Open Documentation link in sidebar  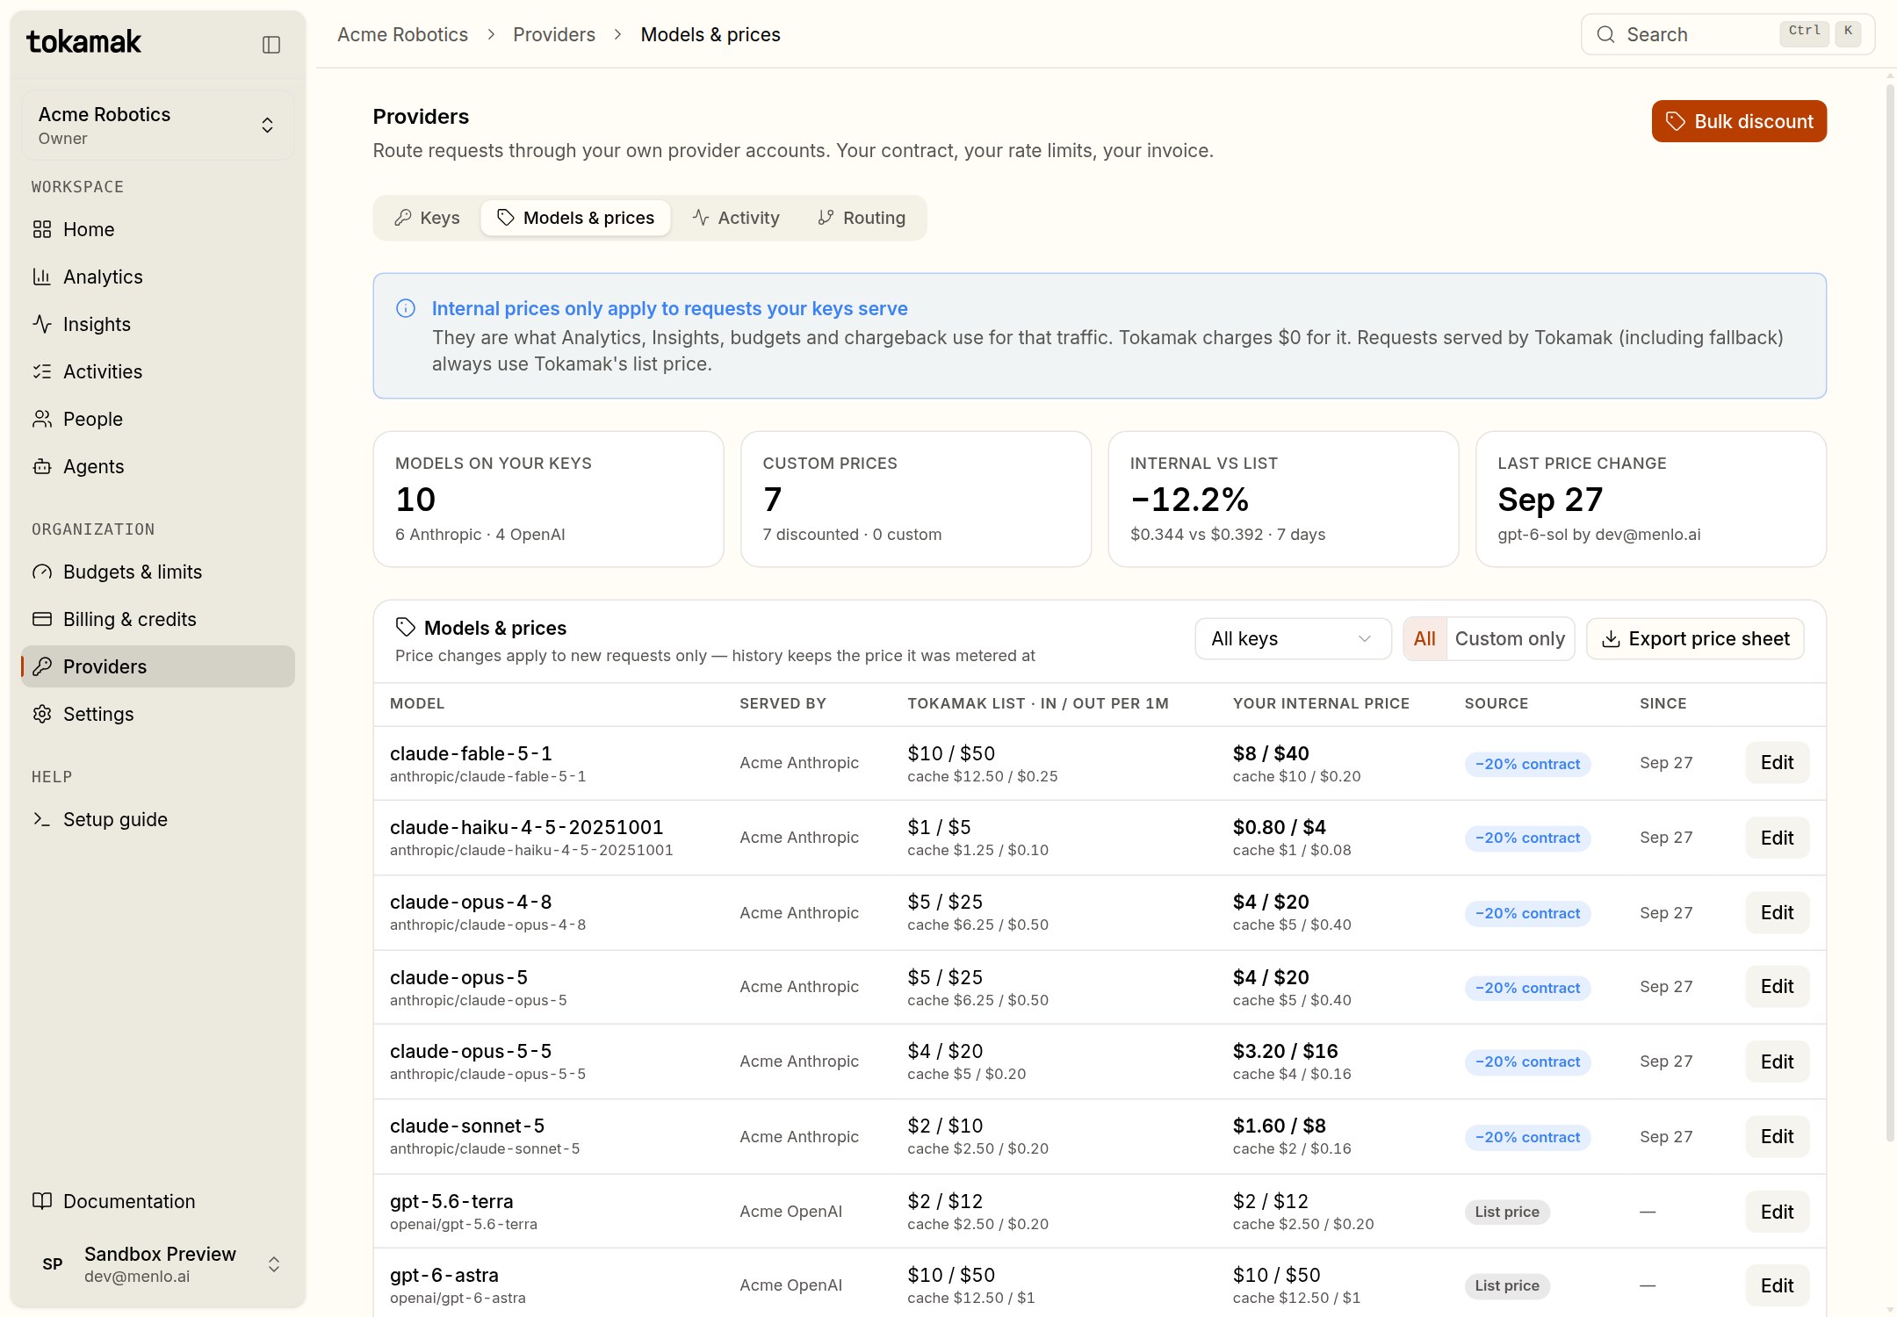(158, 1201)
